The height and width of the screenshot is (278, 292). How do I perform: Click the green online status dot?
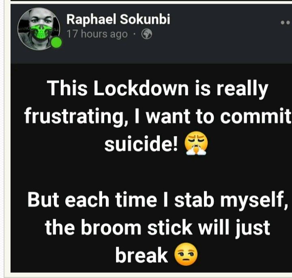click(56, 43)
